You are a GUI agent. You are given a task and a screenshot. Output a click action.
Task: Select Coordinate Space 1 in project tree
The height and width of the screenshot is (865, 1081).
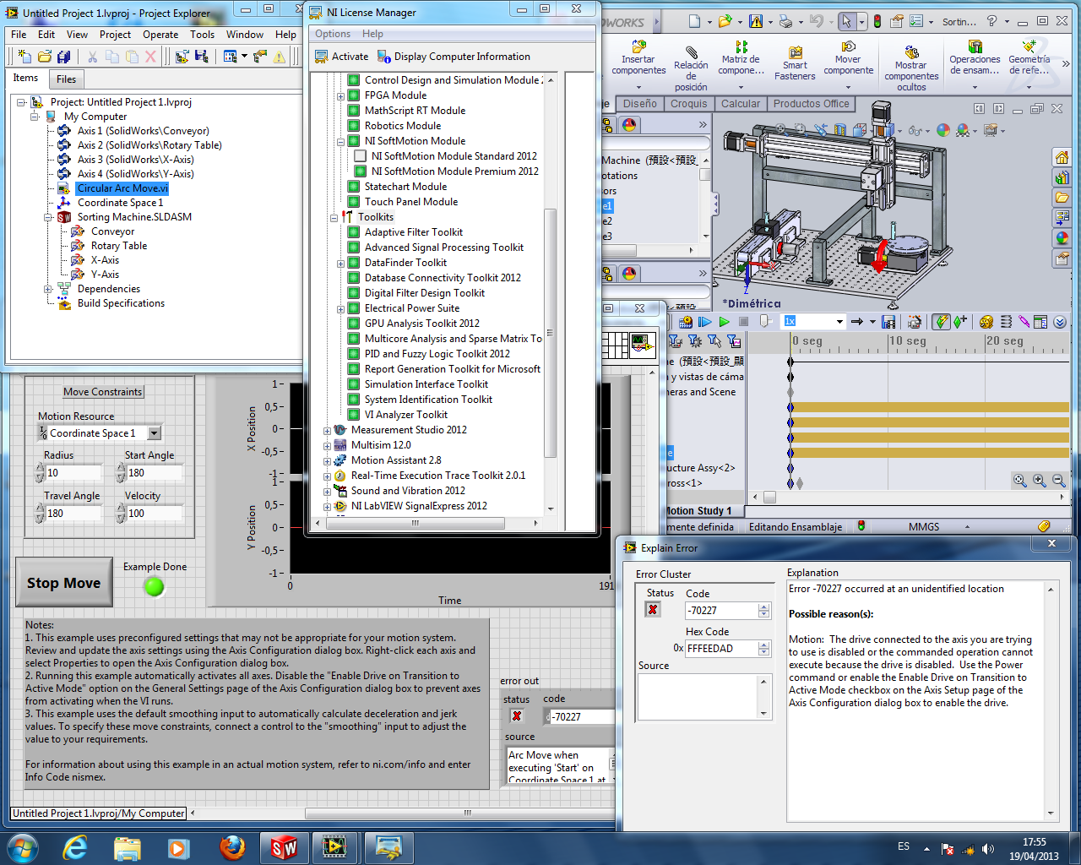click(x=121, y=203)
